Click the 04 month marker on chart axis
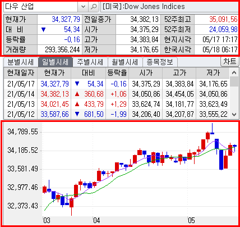 coord(96,220)
